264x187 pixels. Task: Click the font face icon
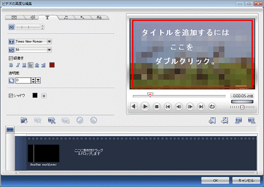pos(12,42)
